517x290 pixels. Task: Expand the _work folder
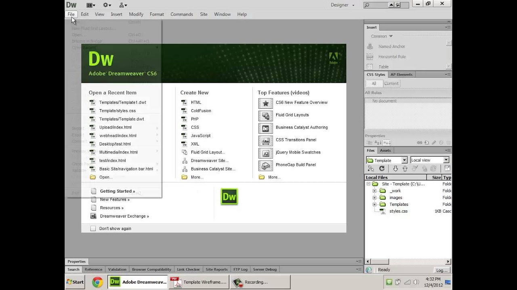(374, 191)
